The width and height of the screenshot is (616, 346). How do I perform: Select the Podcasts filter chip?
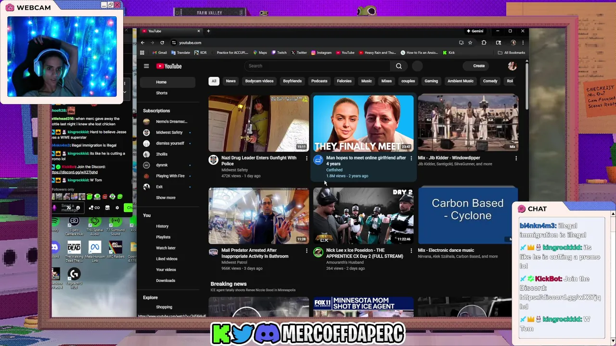(x=319, y=81)
